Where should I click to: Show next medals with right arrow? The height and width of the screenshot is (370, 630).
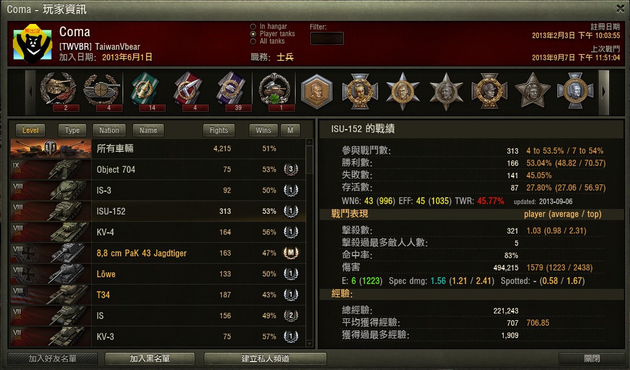pos(604,92)
